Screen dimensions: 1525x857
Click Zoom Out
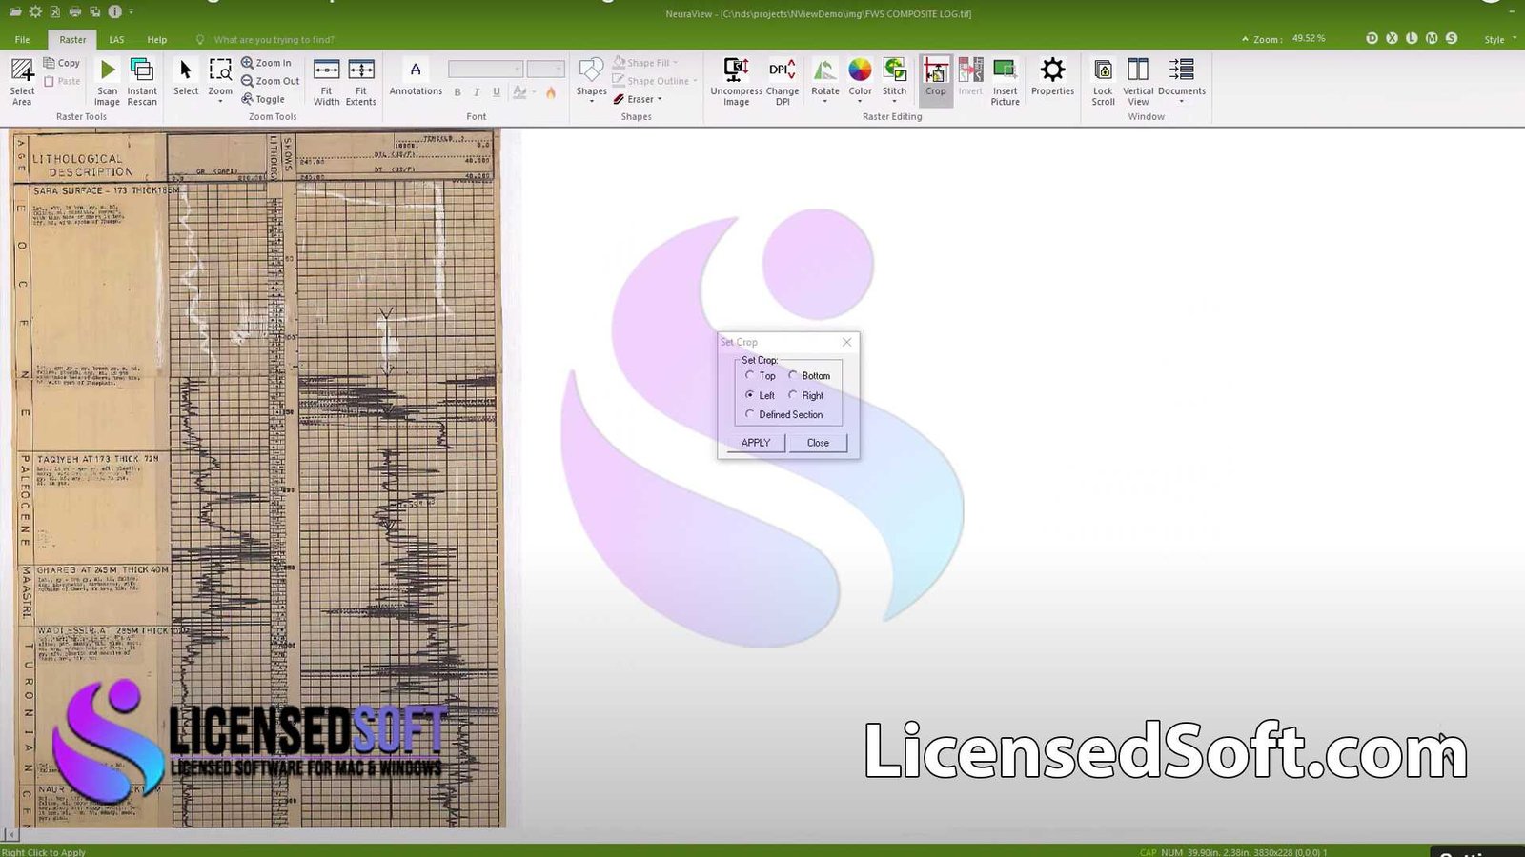point(271,81)
